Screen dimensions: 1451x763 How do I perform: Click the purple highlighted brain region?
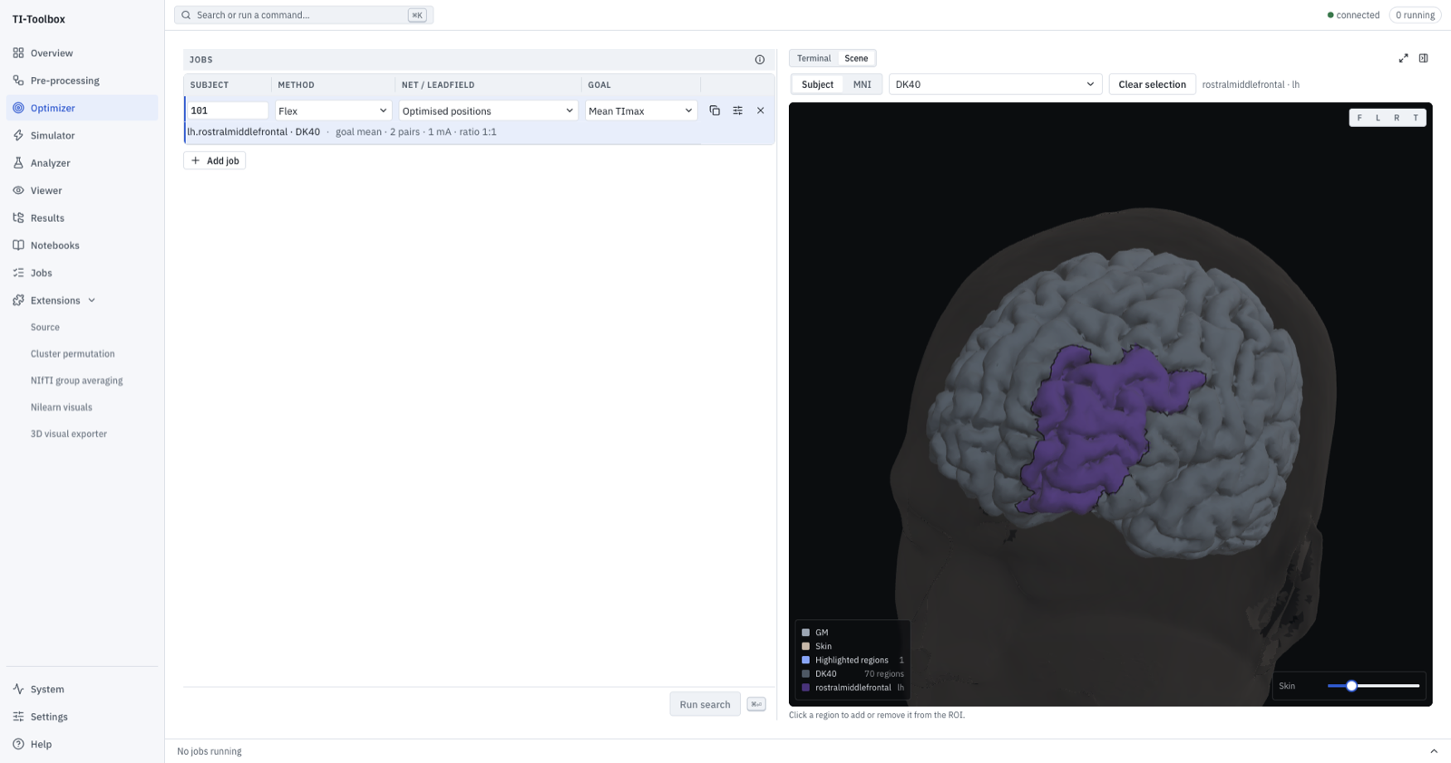[x=1093, y=424]
